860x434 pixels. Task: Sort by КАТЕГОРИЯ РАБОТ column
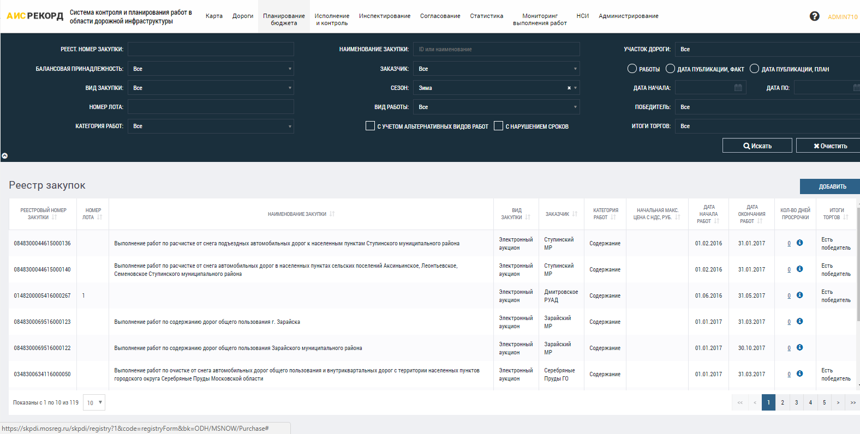(613, 218)
